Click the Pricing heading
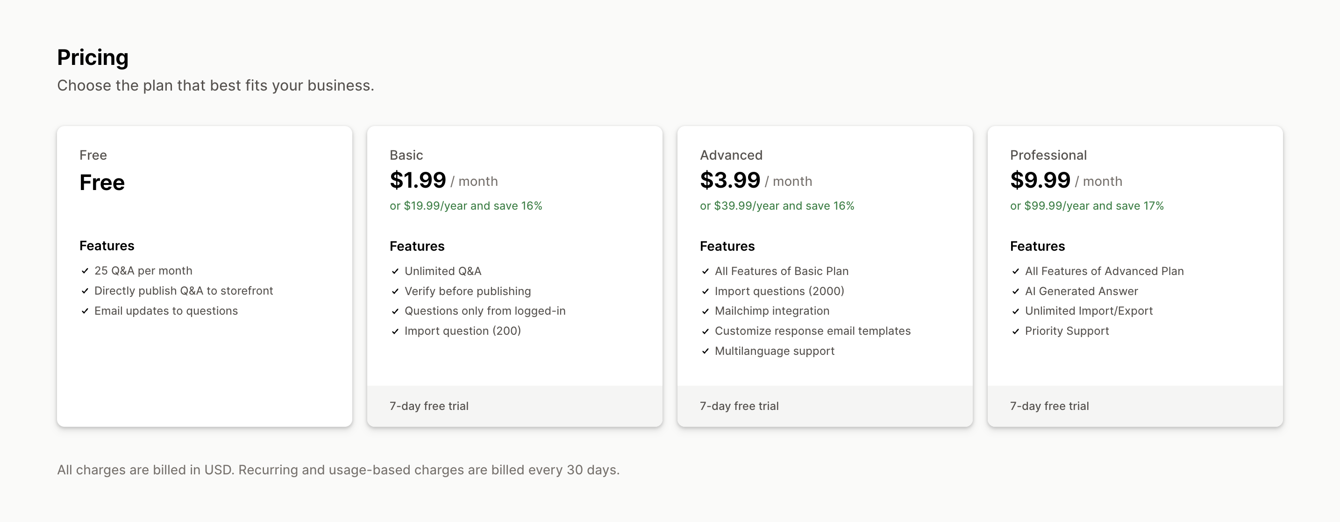 [x=93, y=57]
